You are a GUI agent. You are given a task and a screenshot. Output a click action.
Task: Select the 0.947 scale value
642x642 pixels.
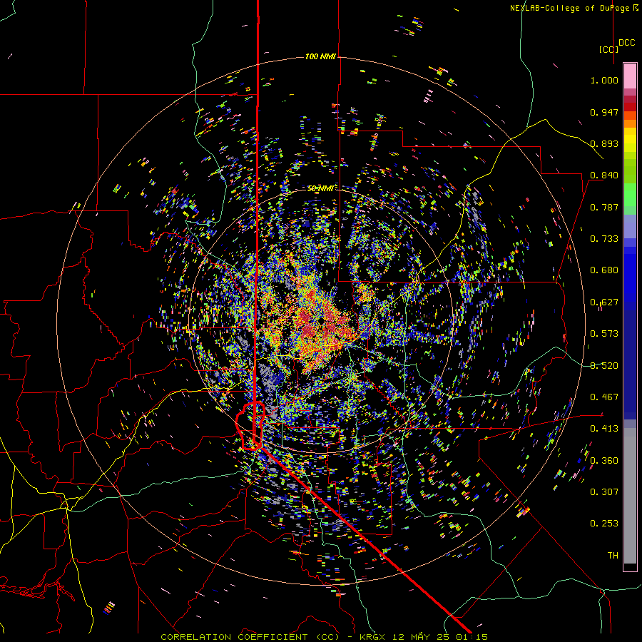point(604,112)
